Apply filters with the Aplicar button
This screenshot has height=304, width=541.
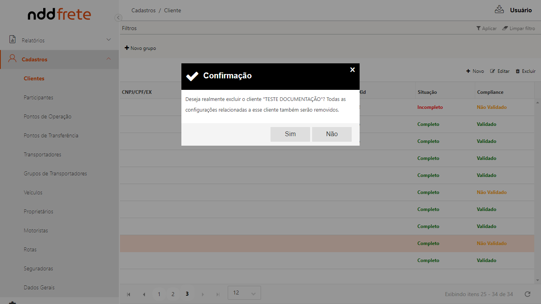coord(486,28)
